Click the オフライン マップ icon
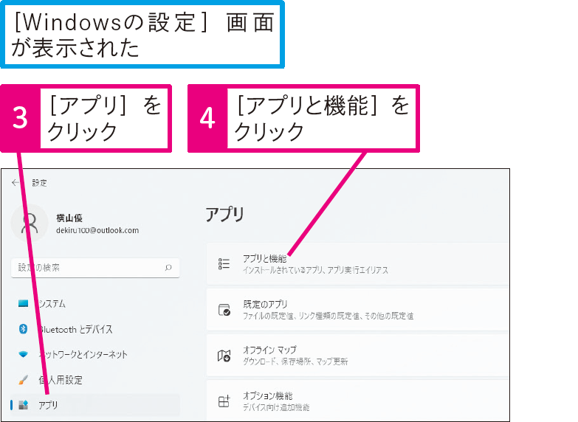This screenshot has width=578, height=422. pos(224,356)
